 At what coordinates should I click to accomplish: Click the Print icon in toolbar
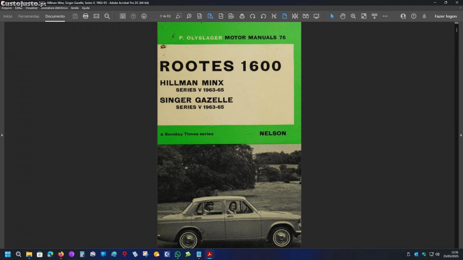(x=86, y=16)
